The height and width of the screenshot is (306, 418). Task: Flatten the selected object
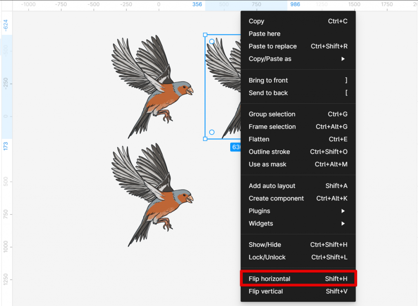259,139
